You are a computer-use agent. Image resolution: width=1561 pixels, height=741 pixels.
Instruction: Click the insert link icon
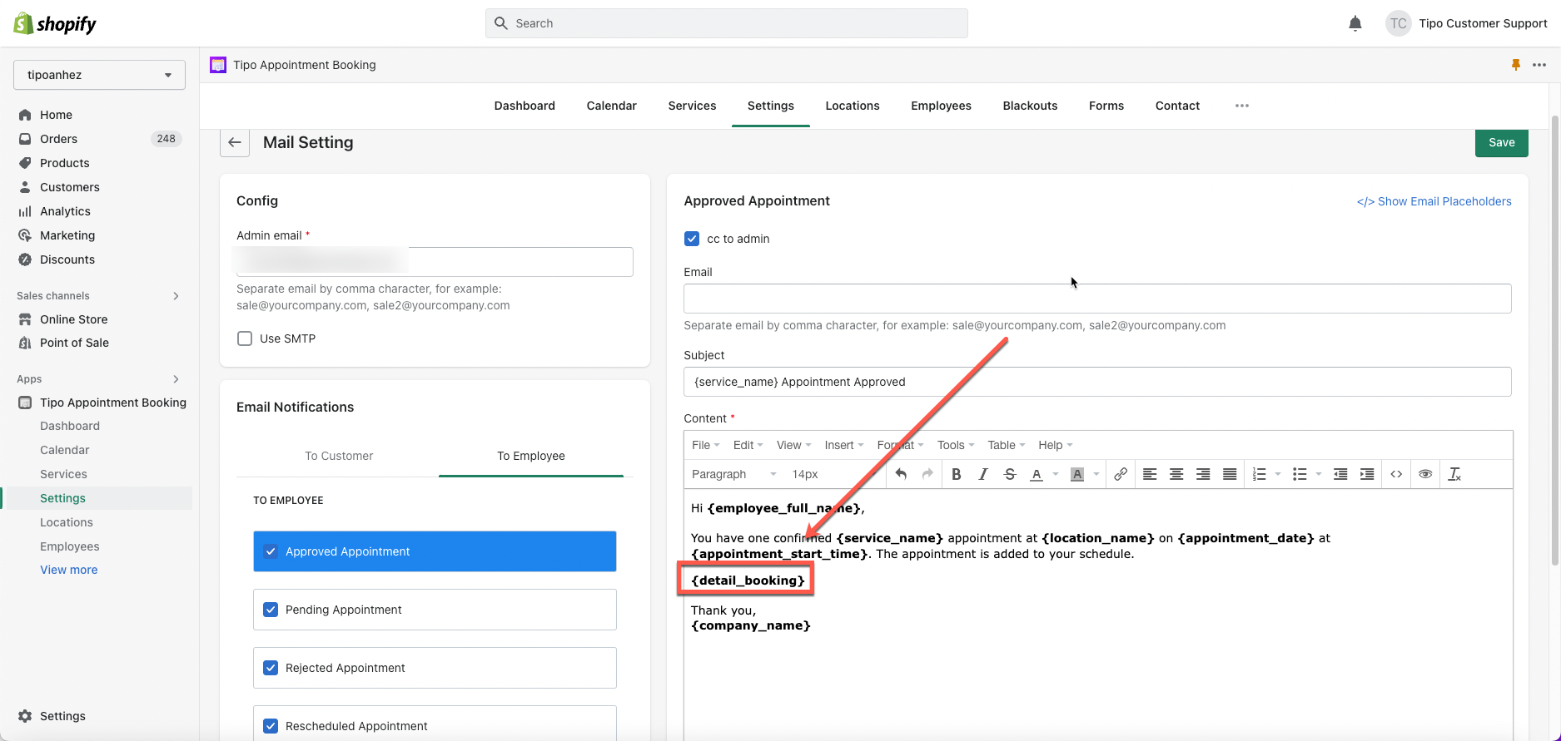coord(1121,474)
